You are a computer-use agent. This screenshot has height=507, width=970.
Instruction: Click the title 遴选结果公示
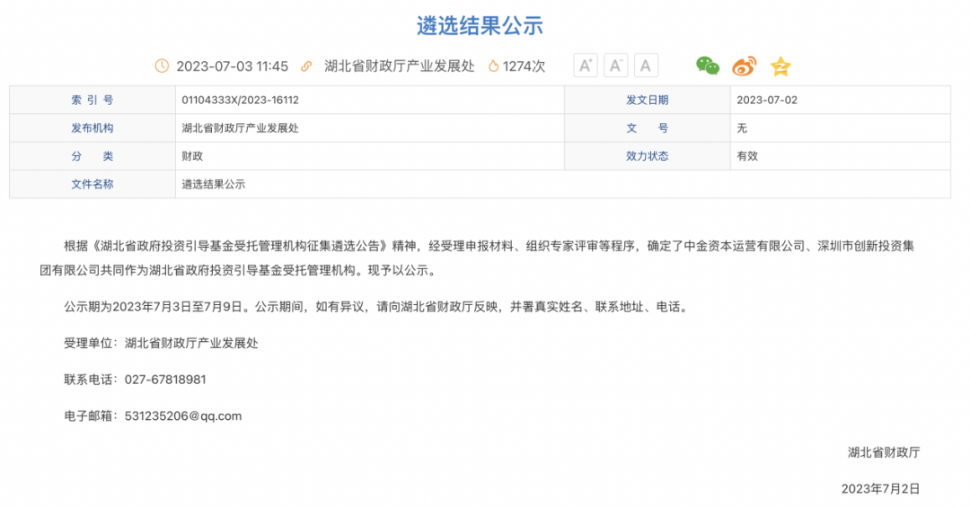coord(480,26)
